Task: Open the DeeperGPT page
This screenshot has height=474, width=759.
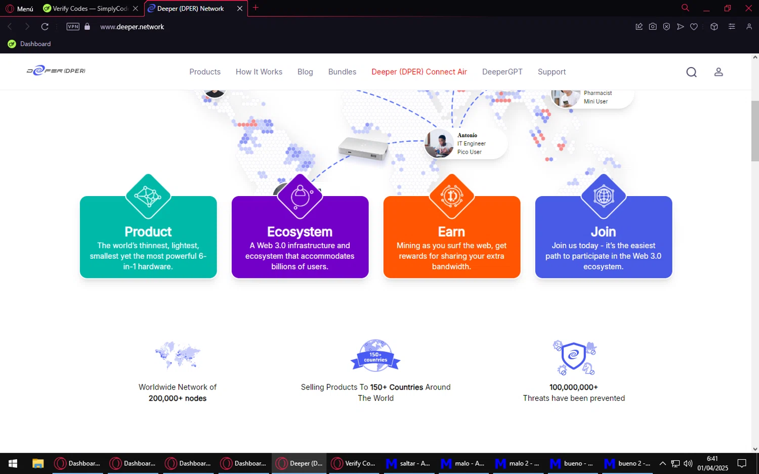Action: 502,72
